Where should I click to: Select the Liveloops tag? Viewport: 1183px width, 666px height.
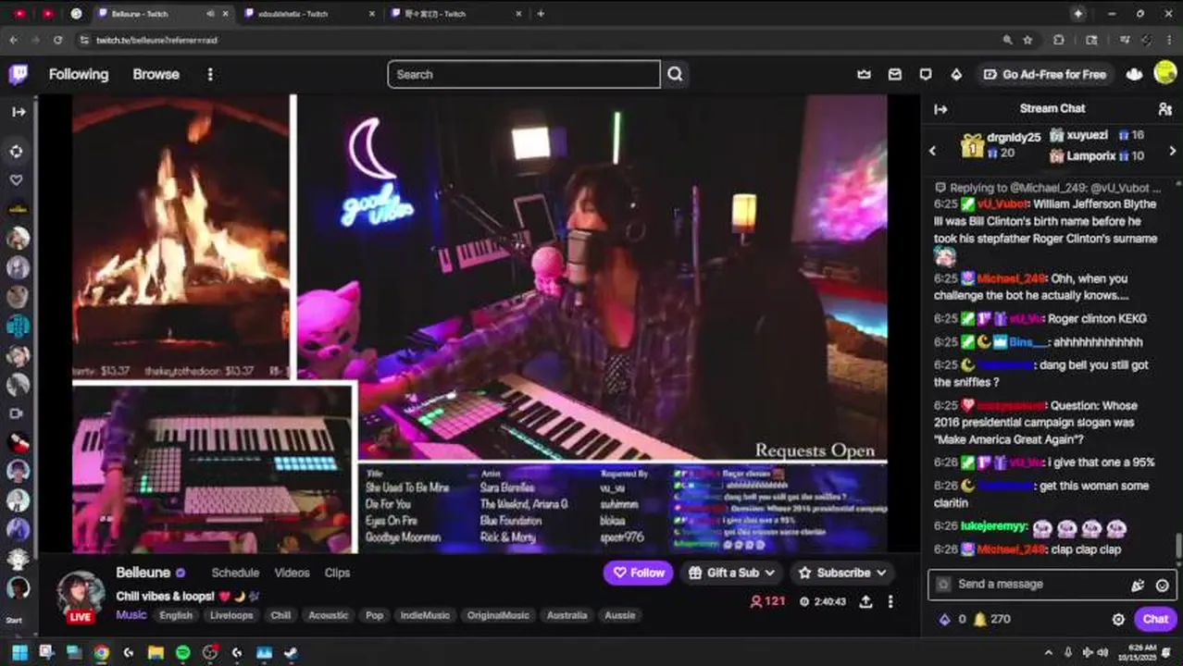pos(231,615)
